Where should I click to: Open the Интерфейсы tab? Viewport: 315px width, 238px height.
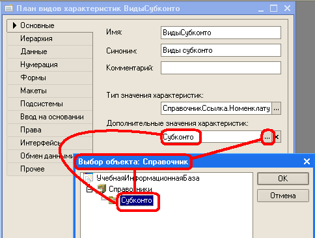(50, 143)
